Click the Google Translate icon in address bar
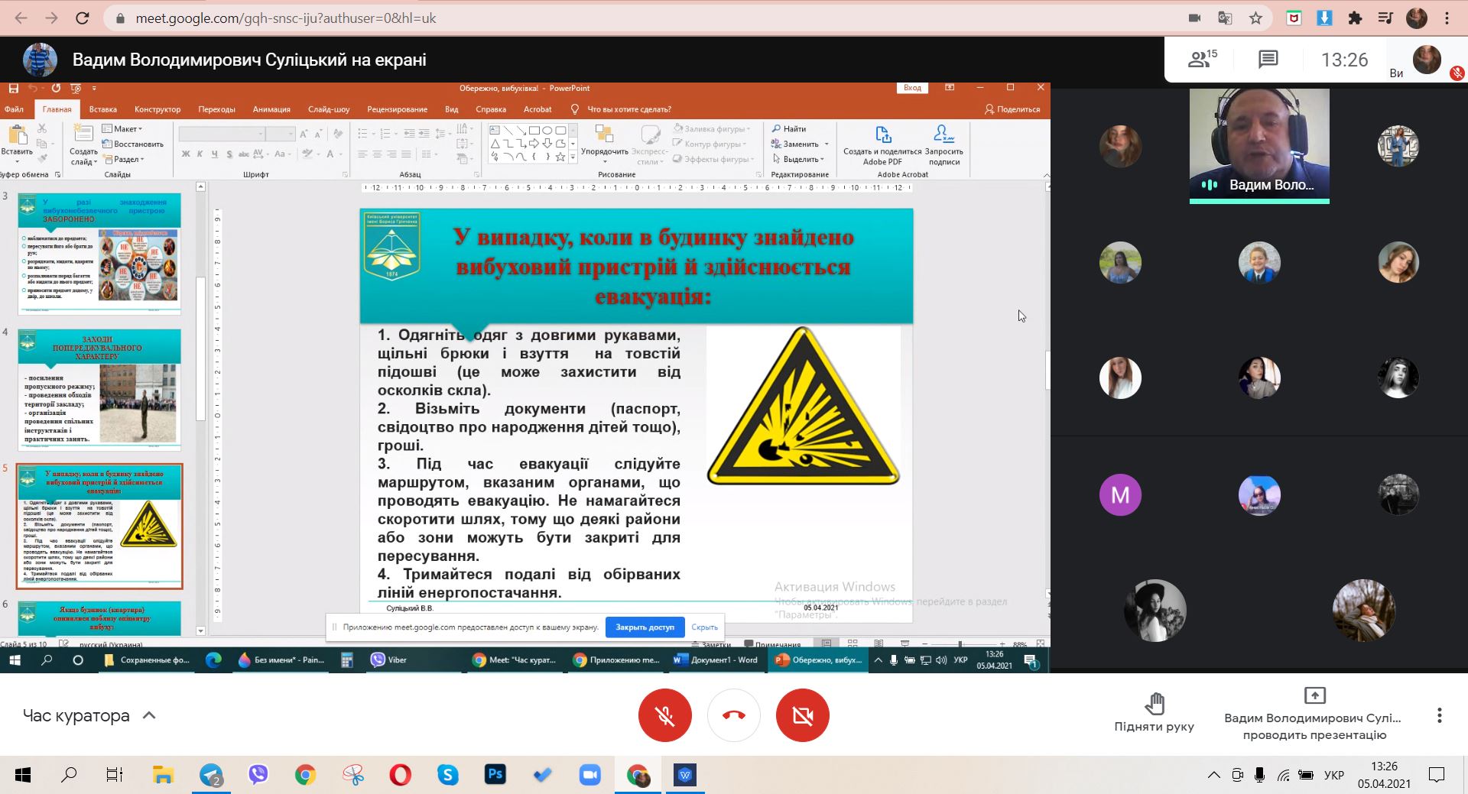The height and width of the screenshot is (794, 1468). click(1225, 18)
